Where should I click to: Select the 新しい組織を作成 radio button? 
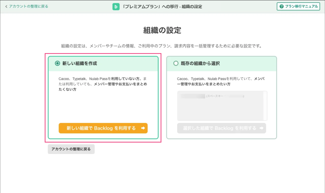58,63
